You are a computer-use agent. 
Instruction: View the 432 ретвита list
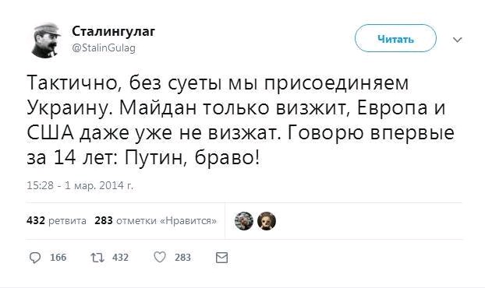tap(56, 221)
